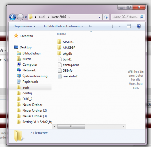
Task: Select the Mirek user folder
Action: pos(26,59)
